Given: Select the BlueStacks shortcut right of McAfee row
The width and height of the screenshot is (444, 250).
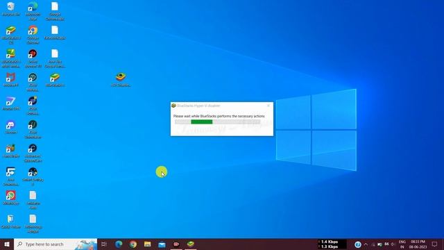Looking at the screenshot, I should pyautogui.click(x=55, y=79).
